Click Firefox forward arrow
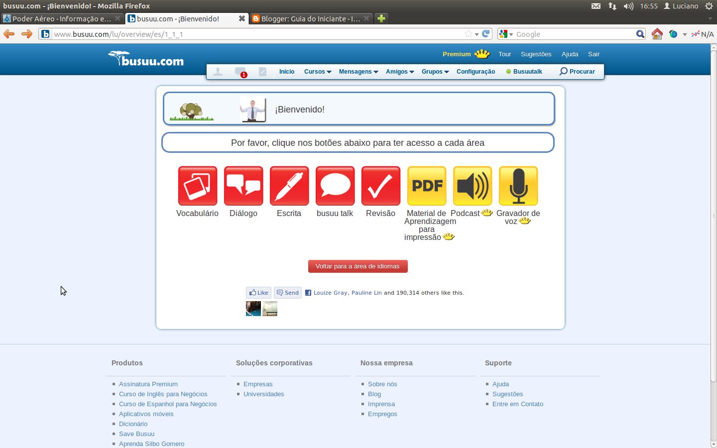This screenshot has height=448, width=717. coord(27,34)
